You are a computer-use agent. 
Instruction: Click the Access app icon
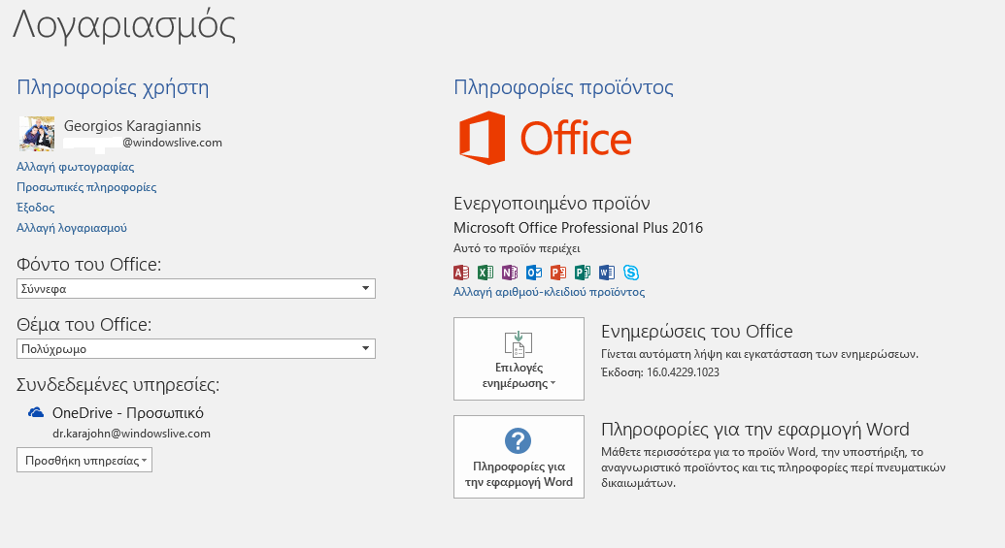click(x=461, y=273)
